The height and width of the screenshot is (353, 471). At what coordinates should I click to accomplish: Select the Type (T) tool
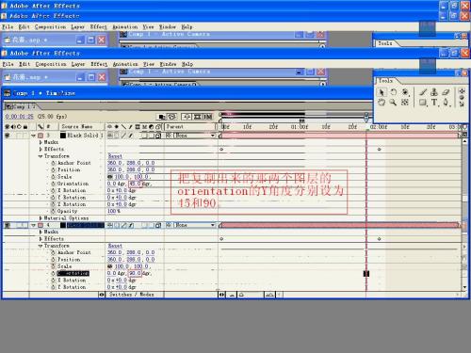coord(434,103)
